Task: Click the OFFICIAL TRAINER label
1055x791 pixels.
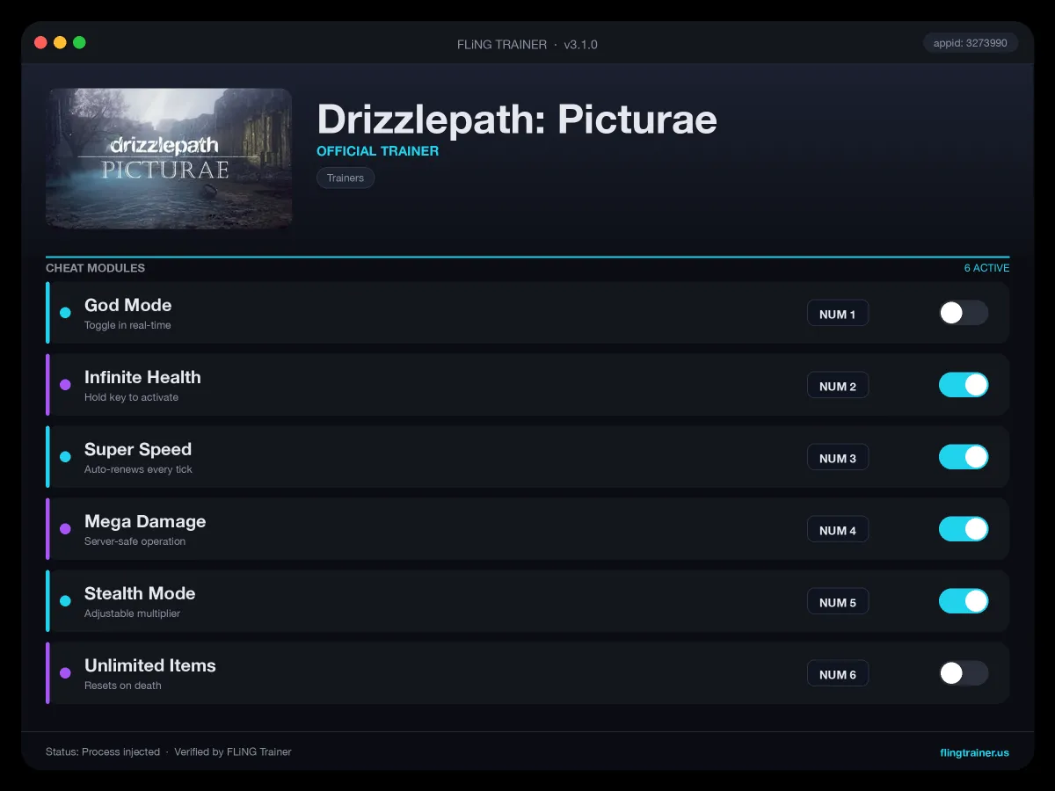Action: [377, 151]
